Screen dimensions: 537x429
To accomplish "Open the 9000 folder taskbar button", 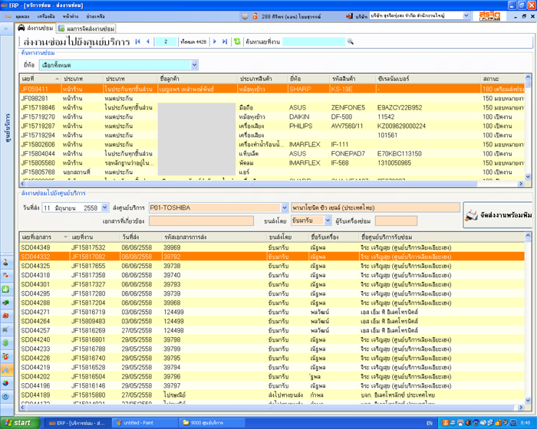I will 212,423.
